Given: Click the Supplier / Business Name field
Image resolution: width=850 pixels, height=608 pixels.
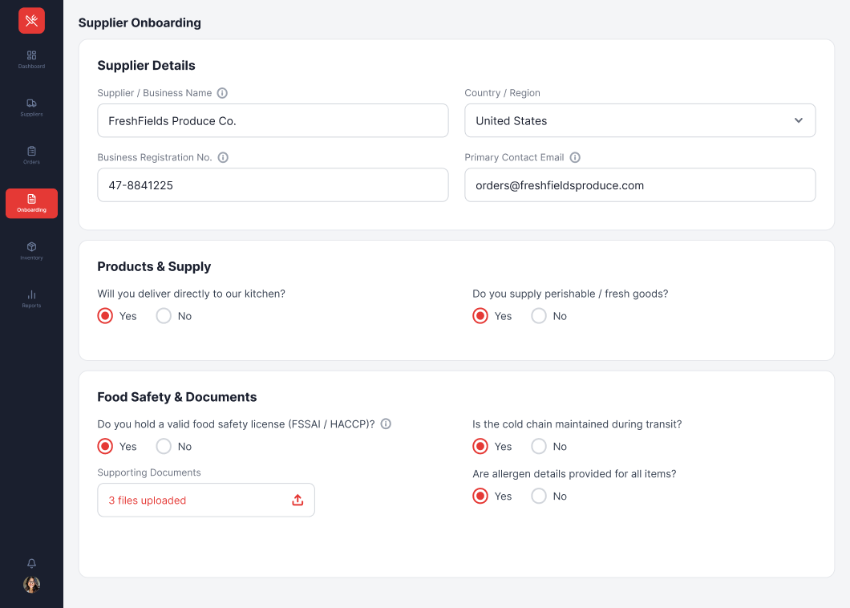Looking at the screenshot, I should click(x=273, y=120).
